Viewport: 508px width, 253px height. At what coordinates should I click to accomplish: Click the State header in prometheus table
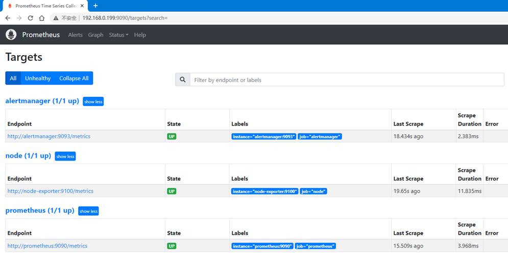(x=174, y=233)
